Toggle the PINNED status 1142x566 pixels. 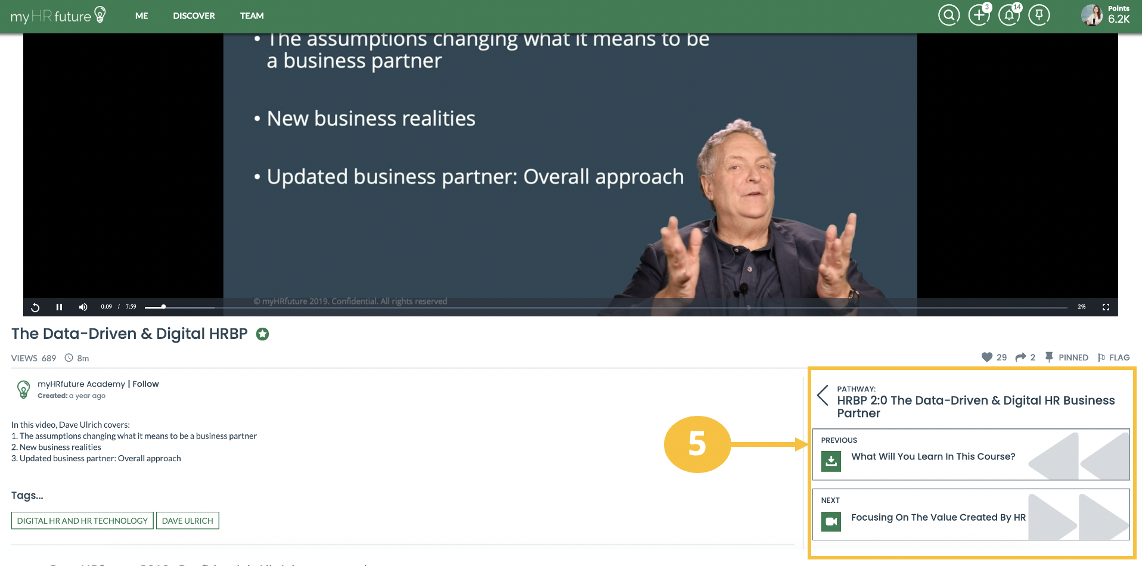click(1067, 357)
